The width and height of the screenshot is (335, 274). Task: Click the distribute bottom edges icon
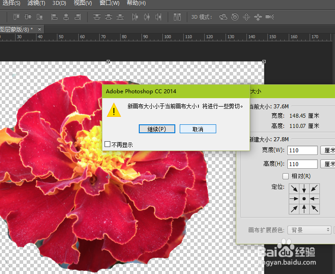[120, 16]
